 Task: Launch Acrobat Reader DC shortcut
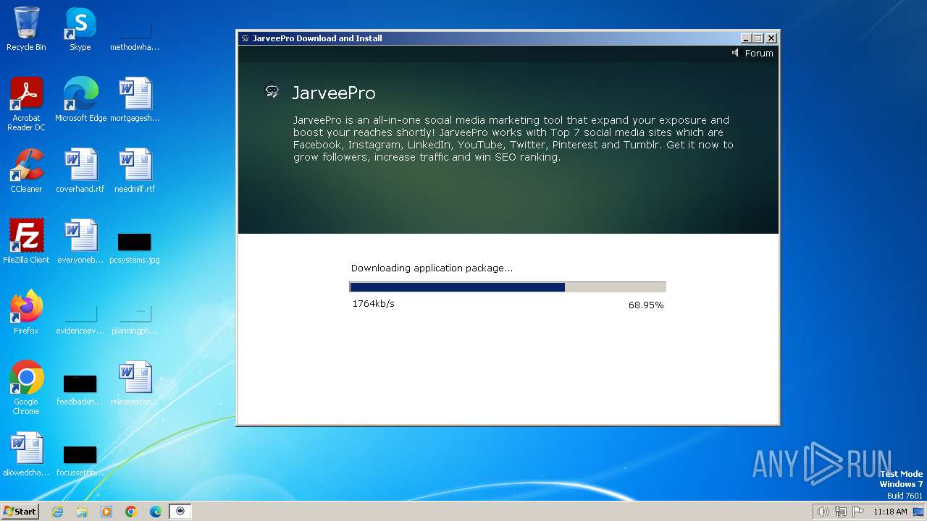26,103
